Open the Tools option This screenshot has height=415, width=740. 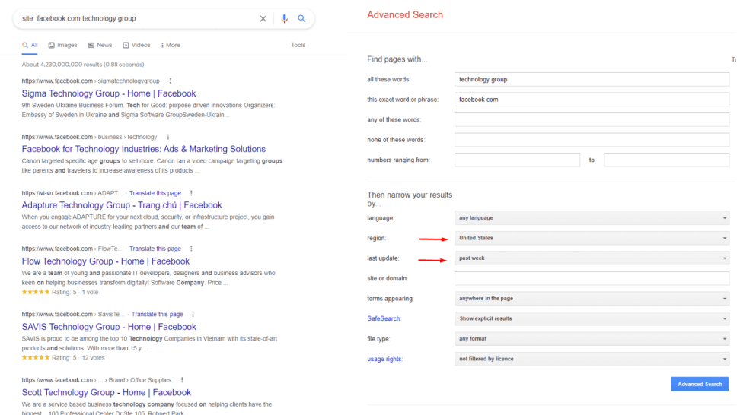click(x=298, y=45)
